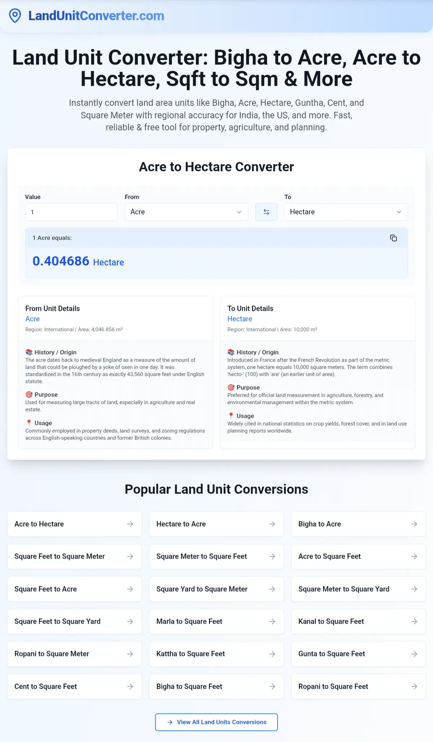
Task: Open Marla to Square Feet card
Action: point(216,621)
